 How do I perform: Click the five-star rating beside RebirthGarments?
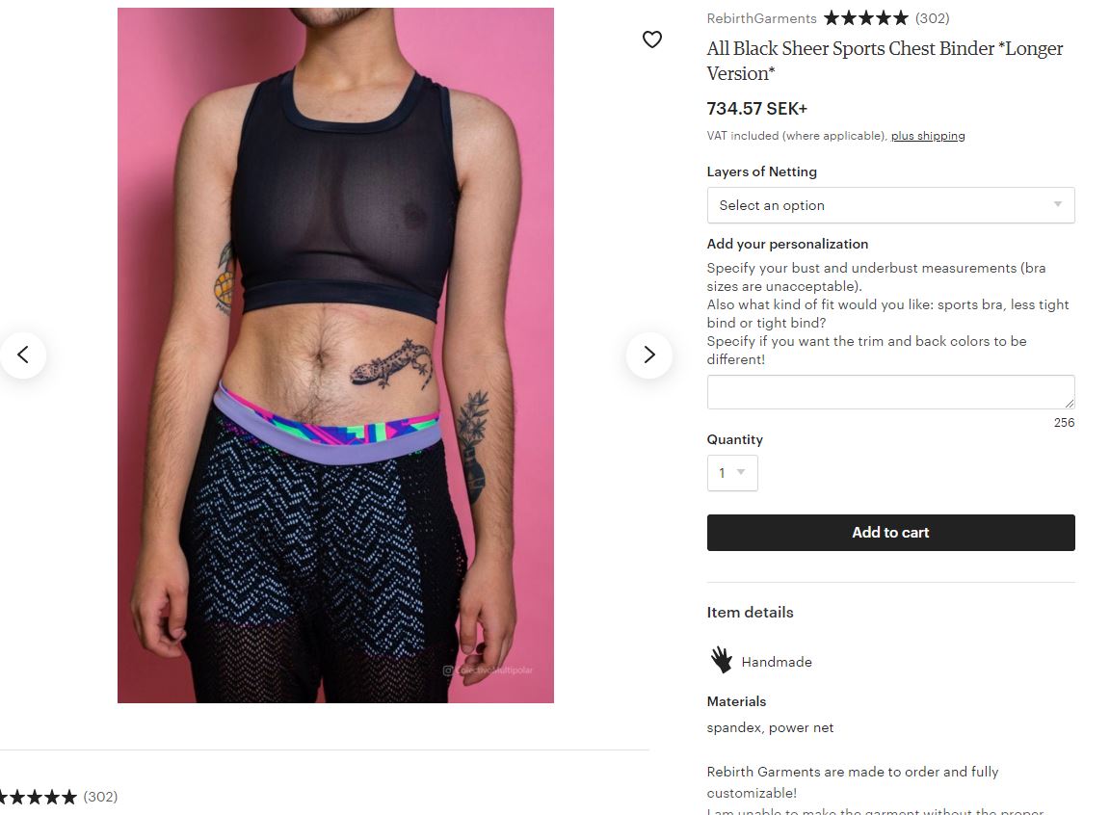[866, 18]
